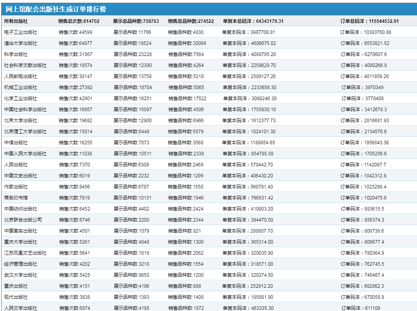This screenshot has height=311, width=417.
Task: Open the 江苏凤凰文艺出版社 entry
Action: pyautogui.click(x=25, y=253)
